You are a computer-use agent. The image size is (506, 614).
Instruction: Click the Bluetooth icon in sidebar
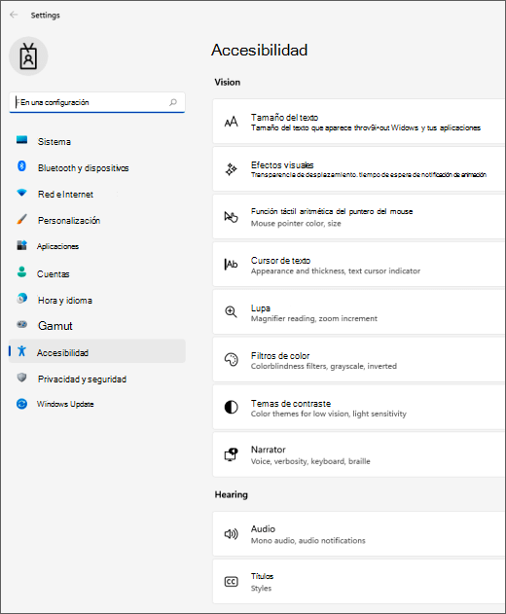pos(22,166)
